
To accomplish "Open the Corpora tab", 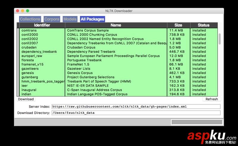I will coord(52,19).
